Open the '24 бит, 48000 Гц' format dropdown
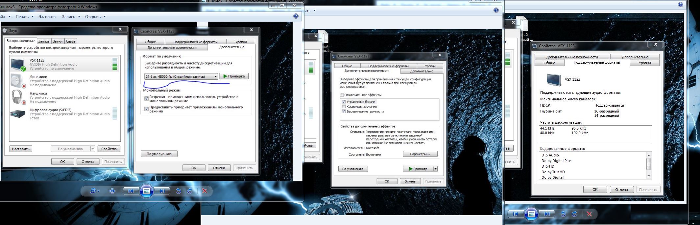Viewport: 700px width, 225px height. point(215,76)
